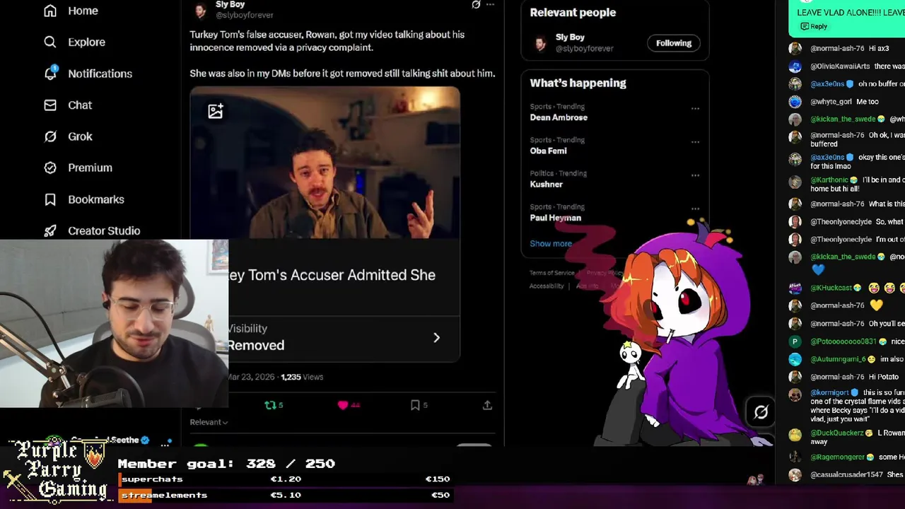Expand Visibility Removed chevron arrow
Image resolution: width=905 pixels, height=509 pixels.
(x=436, y=338)
